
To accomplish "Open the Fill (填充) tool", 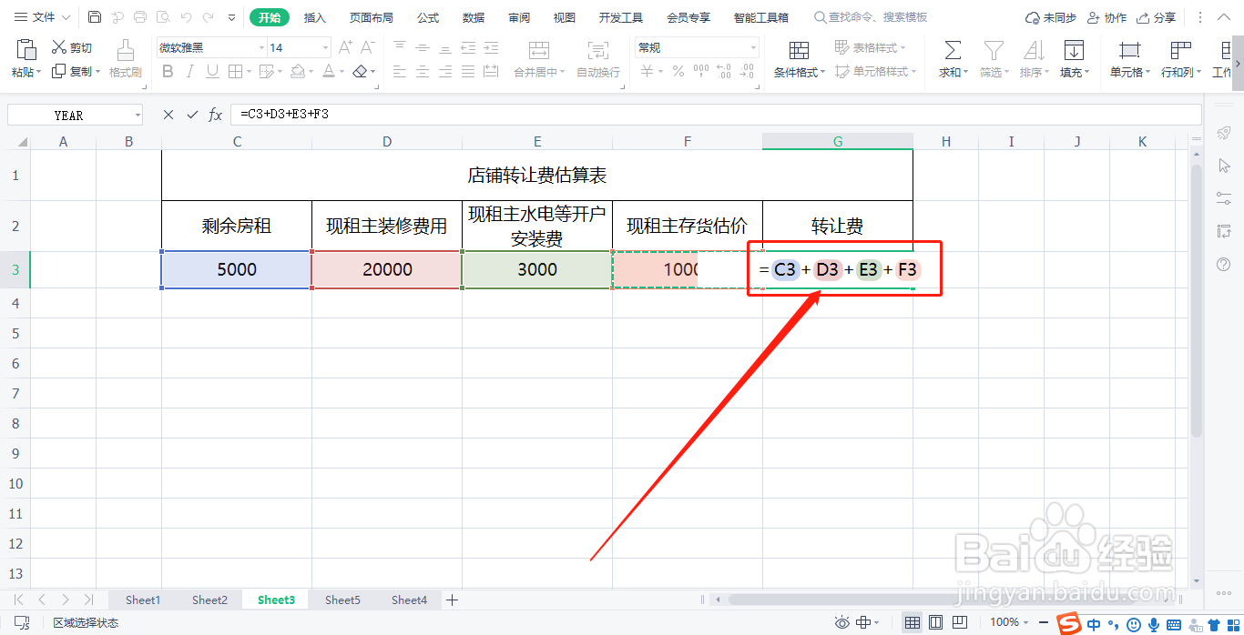I will coord(1074,56).
